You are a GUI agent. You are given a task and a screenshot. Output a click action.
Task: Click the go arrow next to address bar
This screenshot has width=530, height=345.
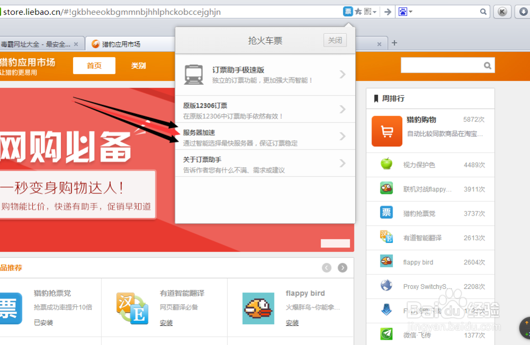click(x=388, y=12)
